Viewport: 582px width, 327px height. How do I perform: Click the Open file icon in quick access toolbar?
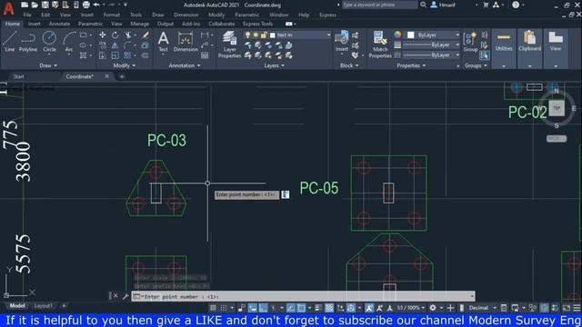35,5
